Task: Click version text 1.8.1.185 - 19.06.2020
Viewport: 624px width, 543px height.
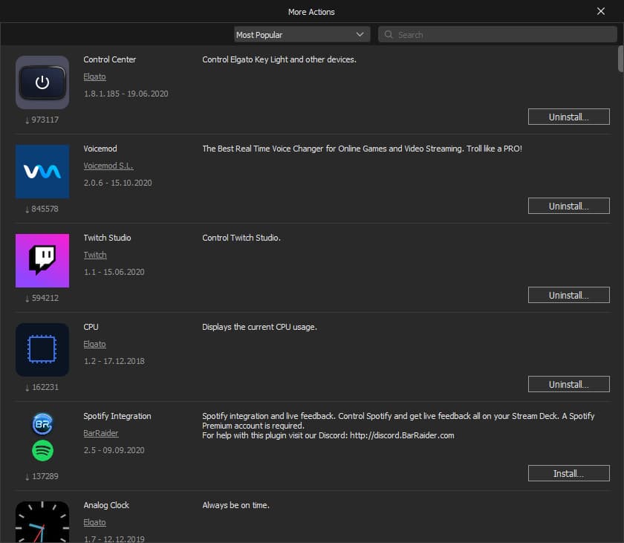Action: pos(126,94)
